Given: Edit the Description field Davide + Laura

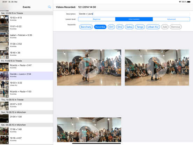Looking at the screenshot, I should click(134, 14).
